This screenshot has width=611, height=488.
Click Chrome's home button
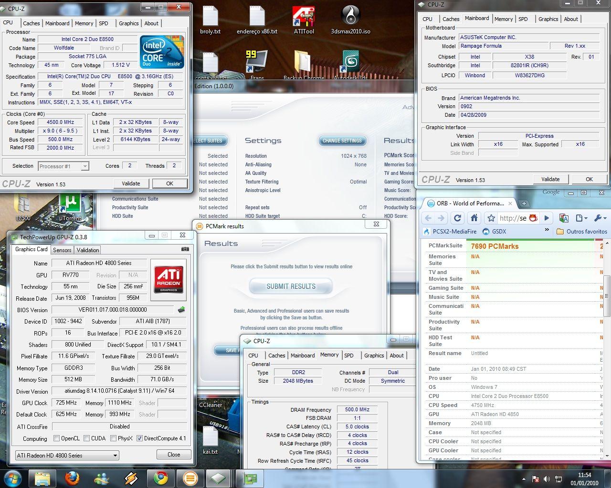[x=474, y=218]
